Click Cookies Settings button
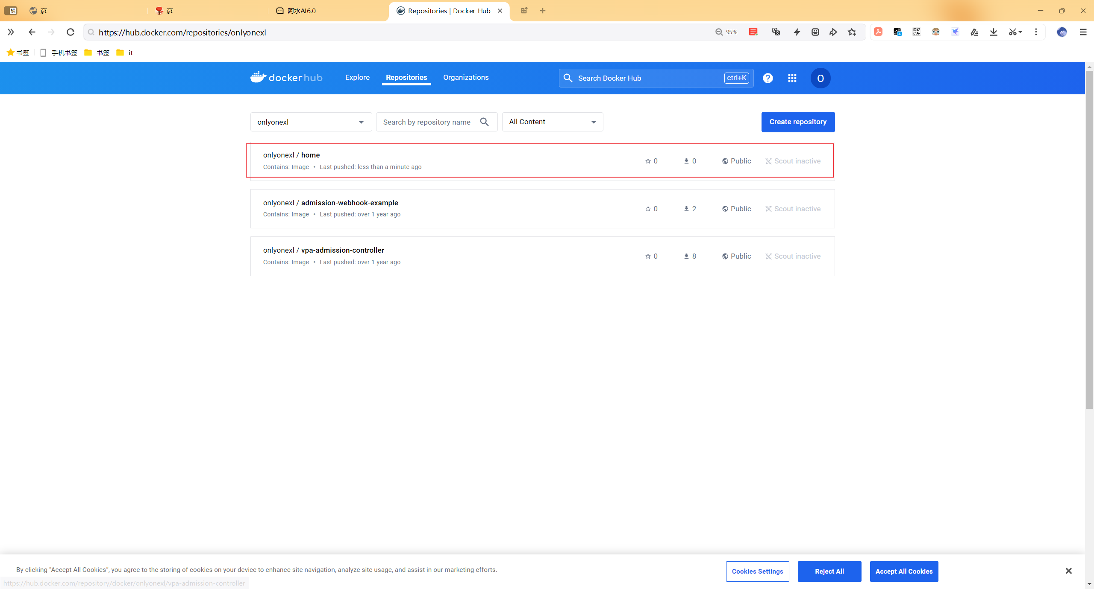 757,572
